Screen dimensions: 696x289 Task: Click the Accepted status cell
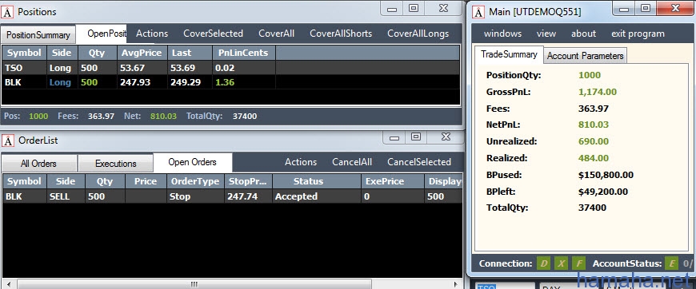316,196
